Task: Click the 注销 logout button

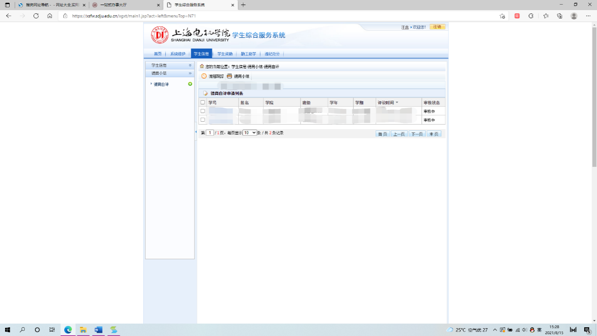Action: pos(437,27)
